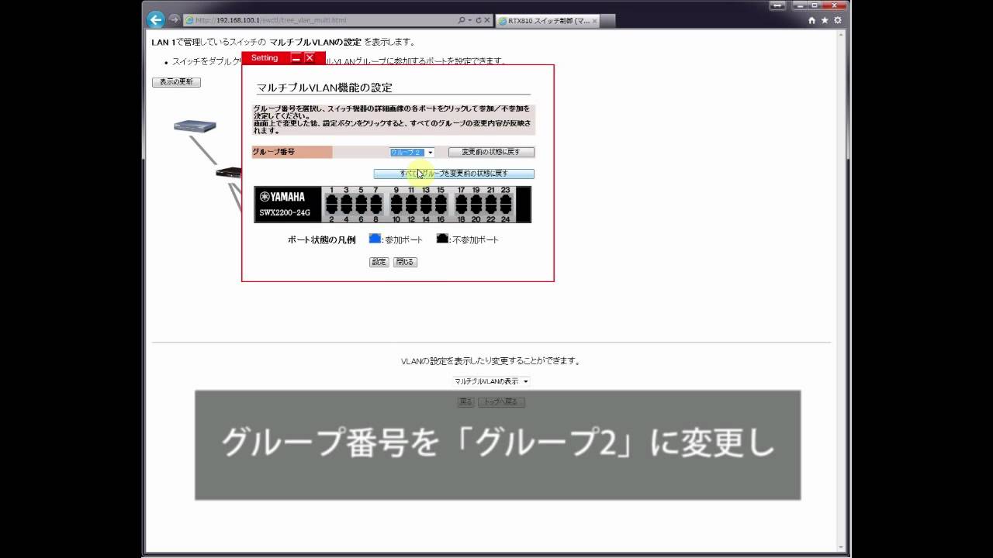Toggle port 2 on the SWX2200-24G image
The width and height of the screenshot is (993, 558).
coord(331,209)
